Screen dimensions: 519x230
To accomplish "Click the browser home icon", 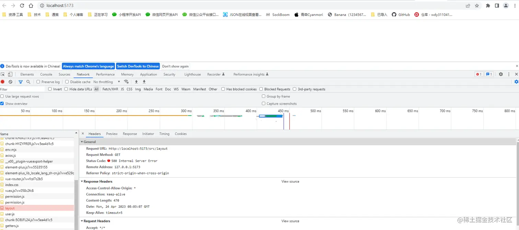I will [31, 5].
